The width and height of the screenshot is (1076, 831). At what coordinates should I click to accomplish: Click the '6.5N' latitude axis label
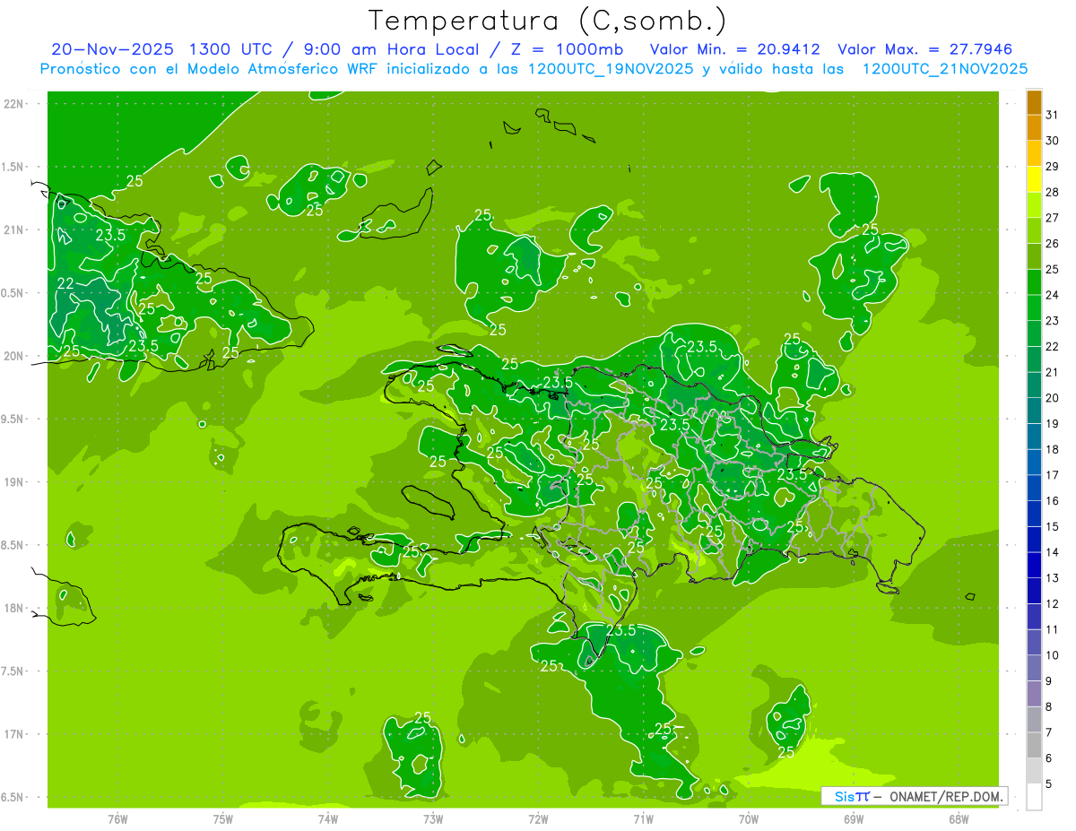point(13,797)
